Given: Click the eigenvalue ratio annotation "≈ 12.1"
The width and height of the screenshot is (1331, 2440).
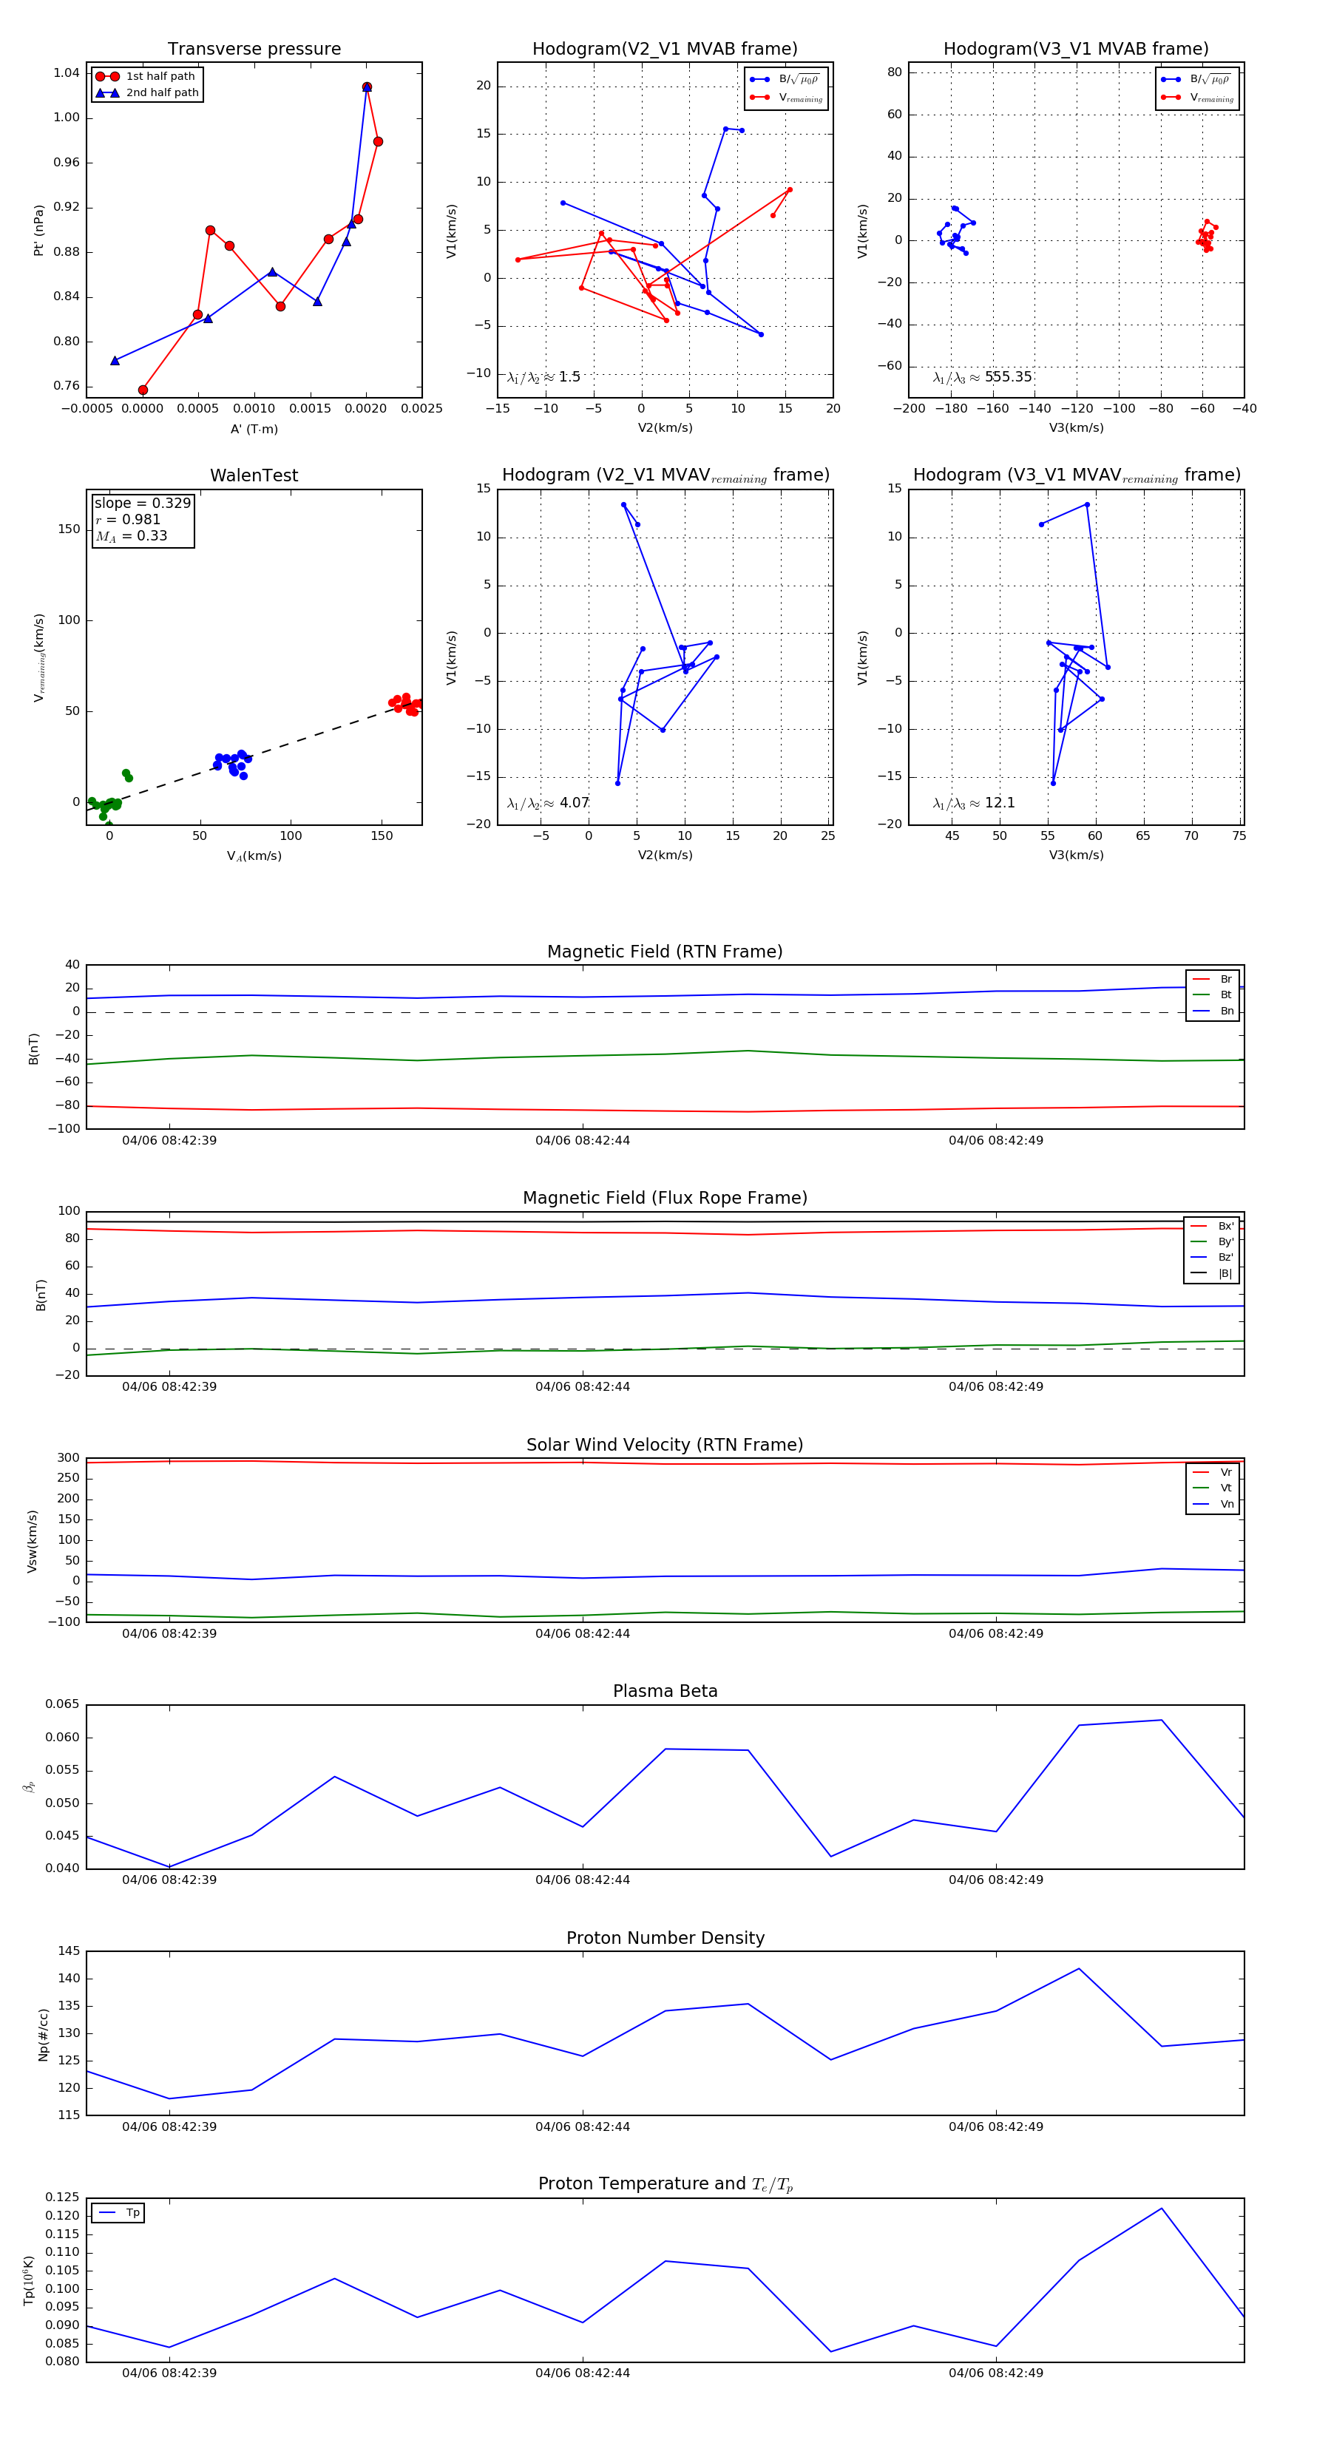Looking at the screenshot, I should tap(974, 803).
